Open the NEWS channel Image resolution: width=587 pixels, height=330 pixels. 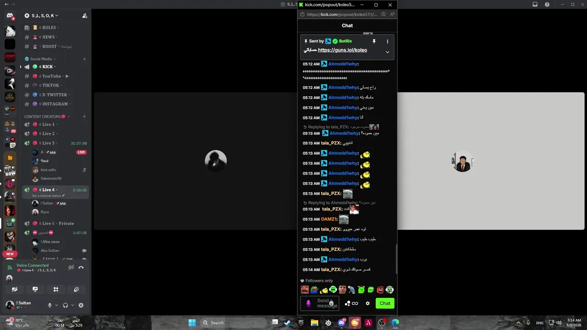tap(55, 37)
